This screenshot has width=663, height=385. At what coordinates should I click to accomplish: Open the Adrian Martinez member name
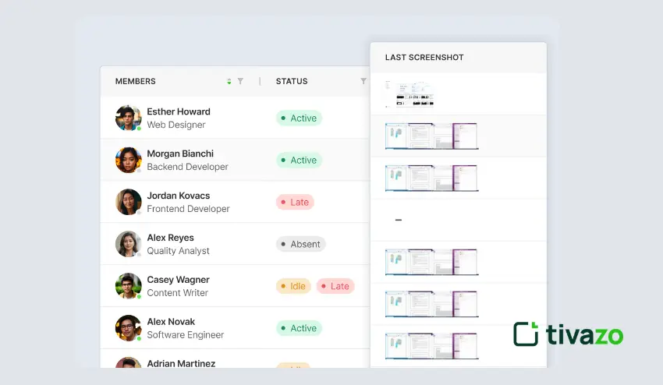pos(181,363)
